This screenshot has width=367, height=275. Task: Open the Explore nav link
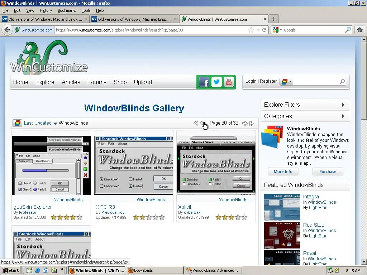coord(45,82)
